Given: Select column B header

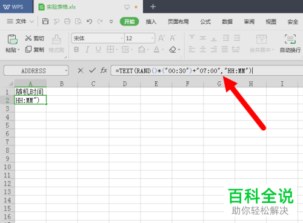Looking at the screenshot, I should click(62, 84).
